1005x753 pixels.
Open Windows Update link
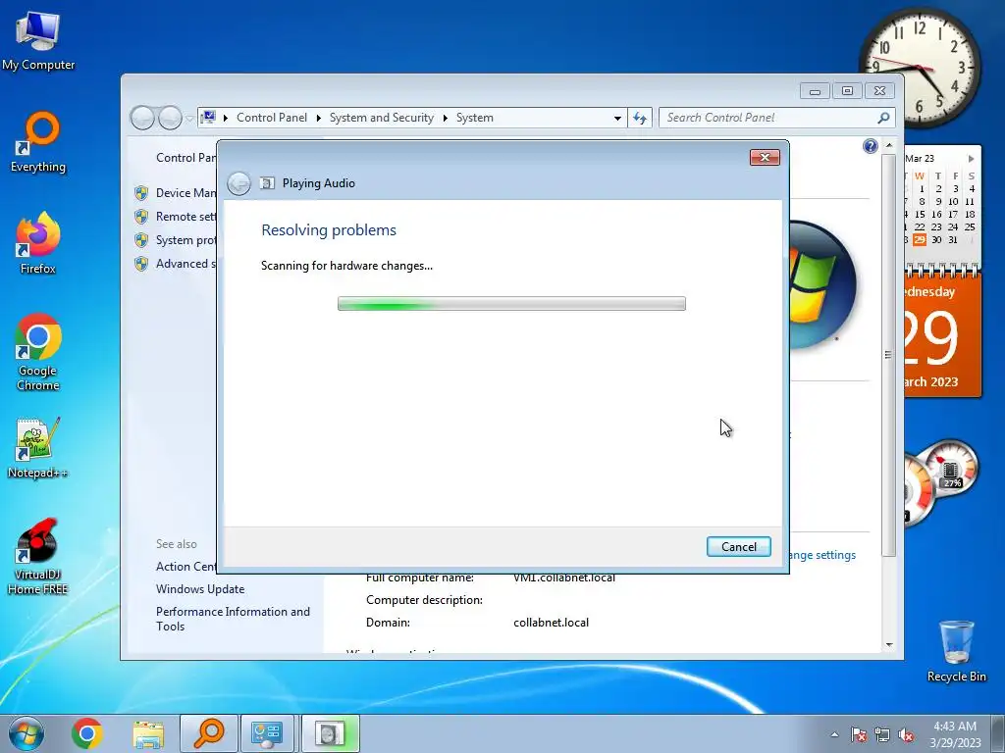coord(200,589)
